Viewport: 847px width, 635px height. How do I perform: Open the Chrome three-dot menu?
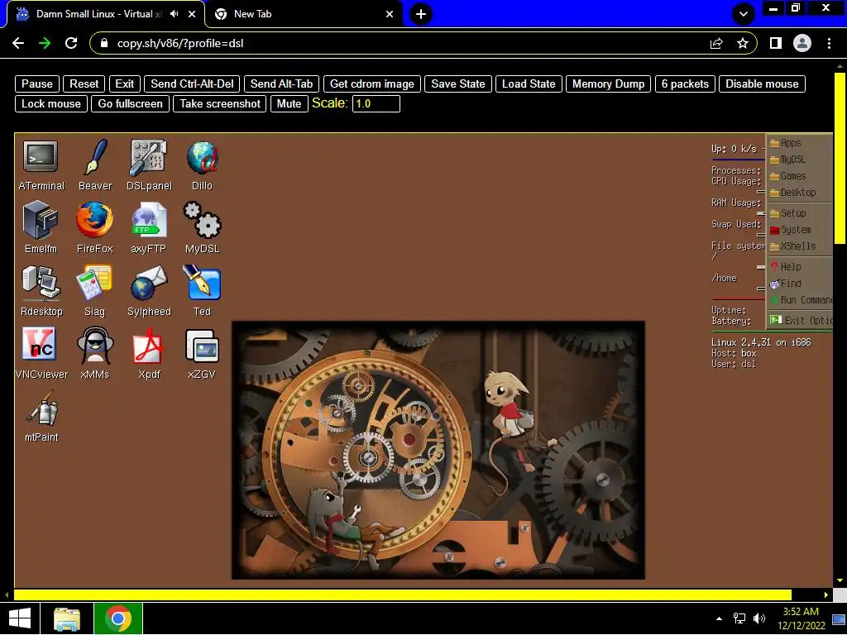point(829,43)
